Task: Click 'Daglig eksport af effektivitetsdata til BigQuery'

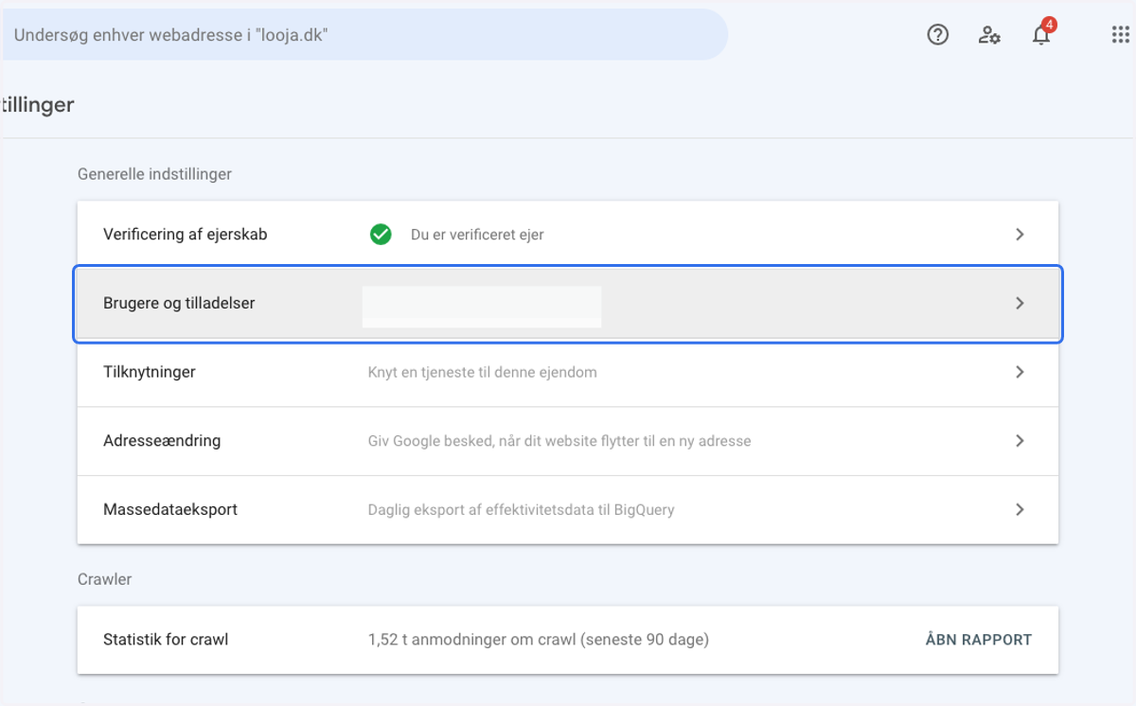Action: click(x=522, y=510)
